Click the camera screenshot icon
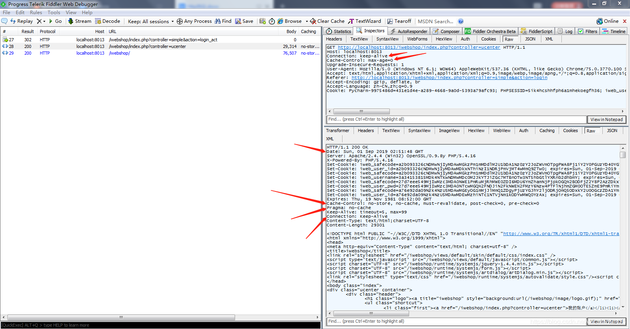The height and width of the screenshot is (329, 630). coord(263,21)
